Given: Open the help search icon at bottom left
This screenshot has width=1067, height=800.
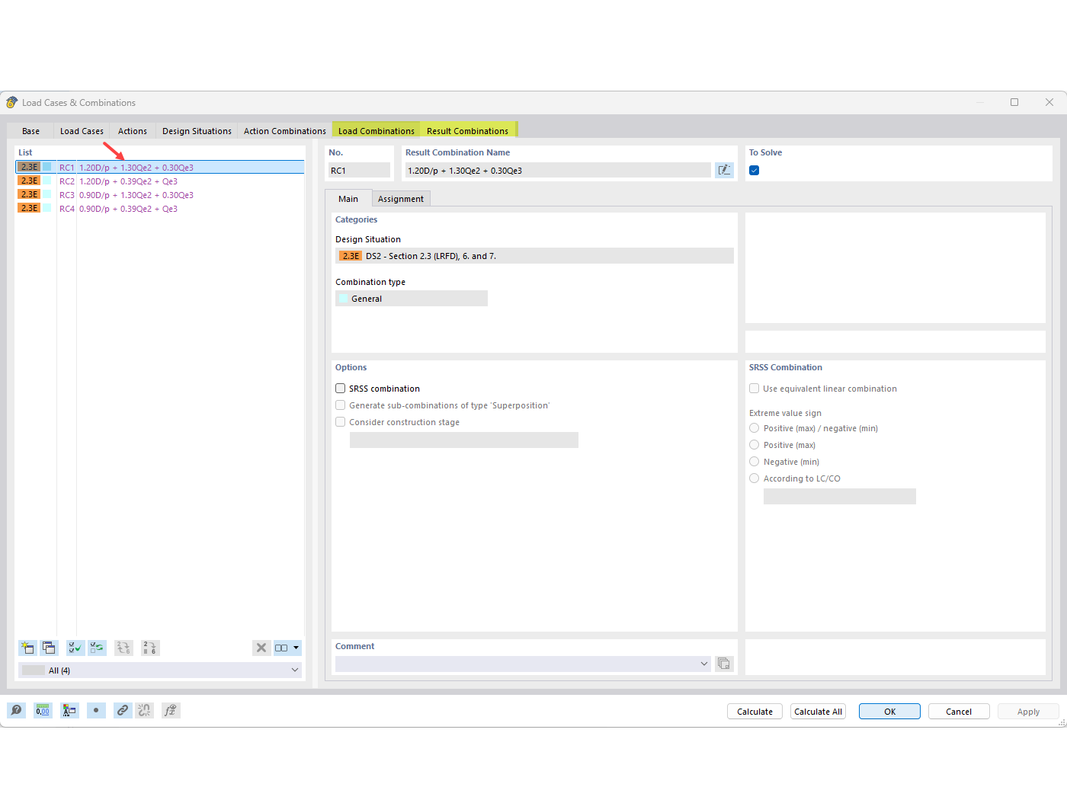Looking at the screenshot, I should (16, 710).
